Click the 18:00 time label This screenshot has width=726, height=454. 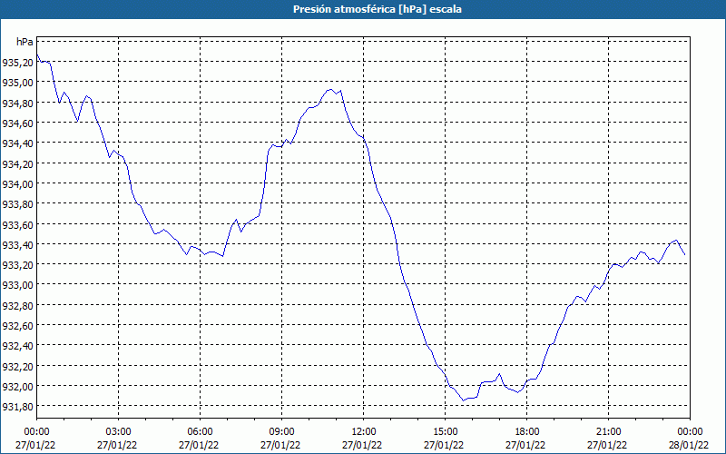(x=527, y=432)
